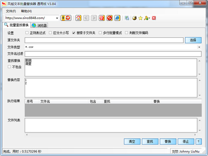Switch to the 批量查找替换 tab
The image size is (208, 156).
click(x=17, y=25)
